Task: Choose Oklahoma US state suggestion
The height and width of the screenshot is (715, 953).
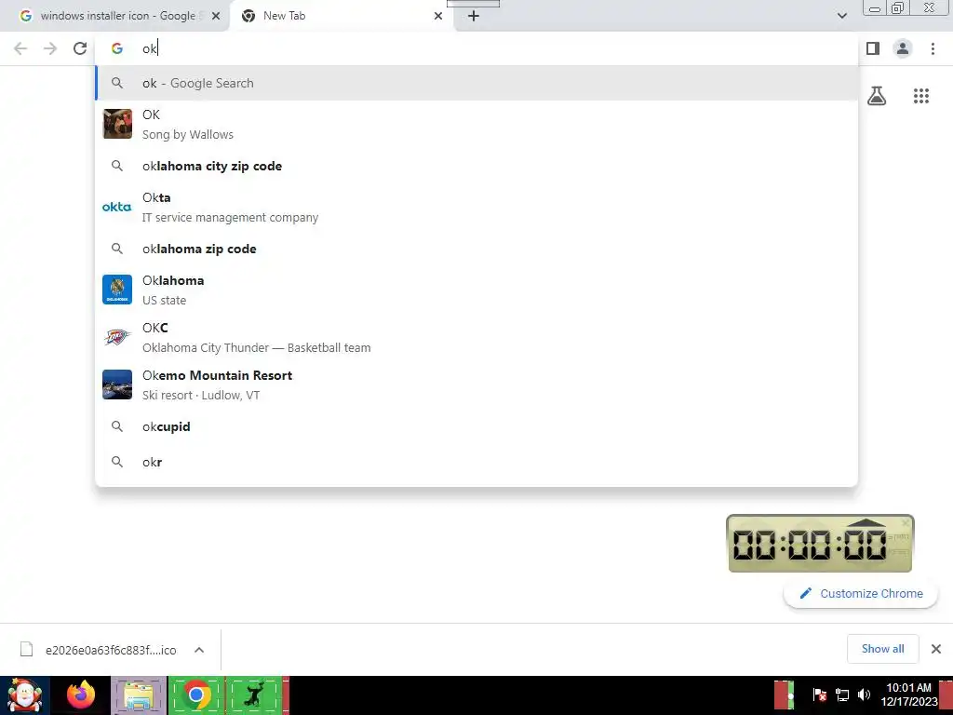Action: (x=476, y=290)
